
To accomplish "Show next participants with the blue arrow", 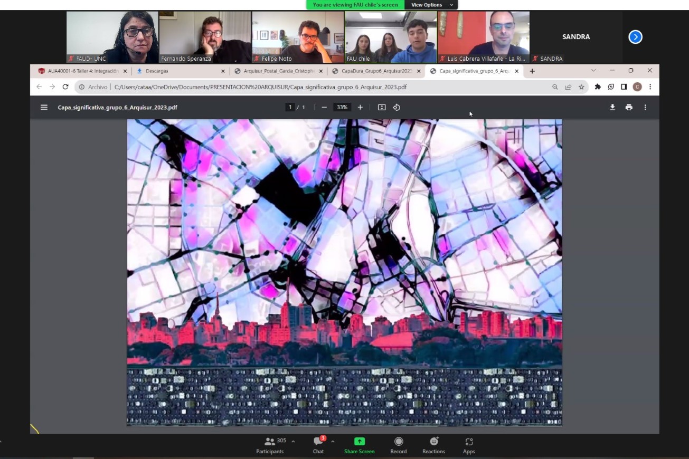I will [x=635, y=37].
